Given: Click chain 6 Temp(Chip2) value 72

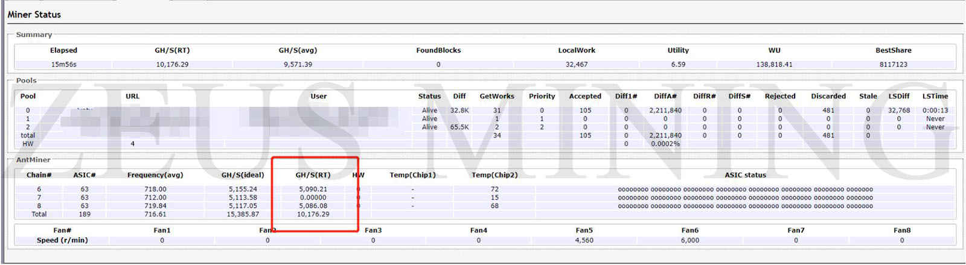Looking at the screenshot, I should pyautogui.click(x=494, y=189).
